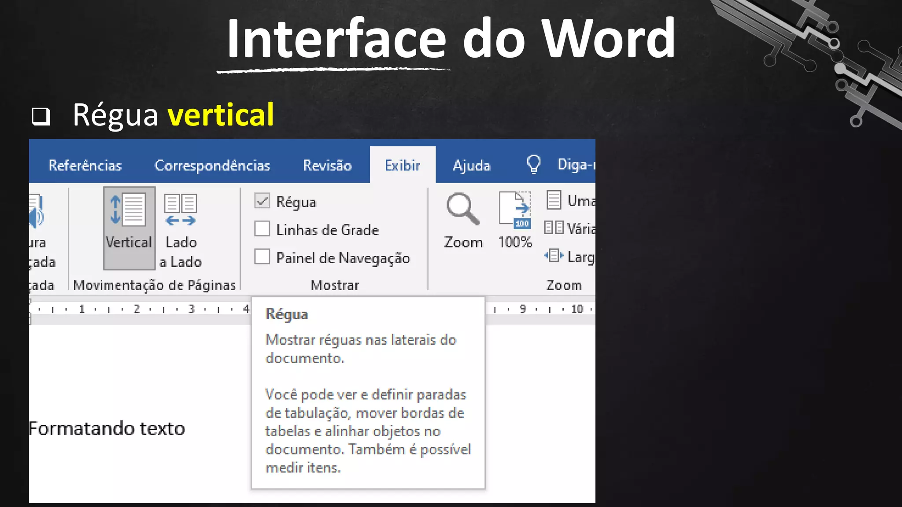Select the Exibir ribbon tab
Viewport: 902px width, 507px height.
(403, 165)
